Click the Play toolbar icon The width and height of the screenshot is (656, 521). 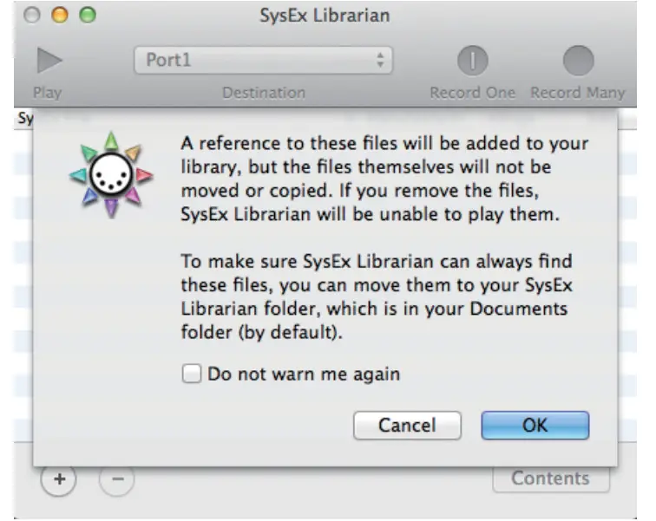(x=50, y=62)
